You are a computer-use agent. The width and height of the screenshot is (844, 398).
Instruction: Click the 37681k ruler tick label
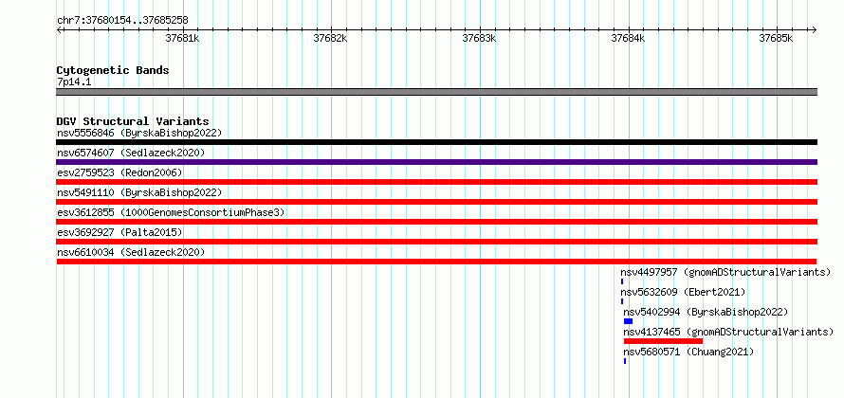(182, 38)
